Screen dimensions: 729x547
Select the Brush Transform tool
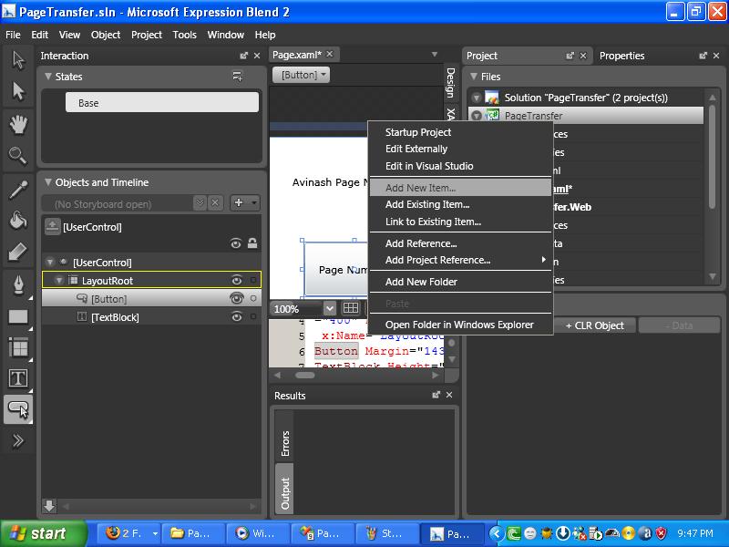(18, 252)
